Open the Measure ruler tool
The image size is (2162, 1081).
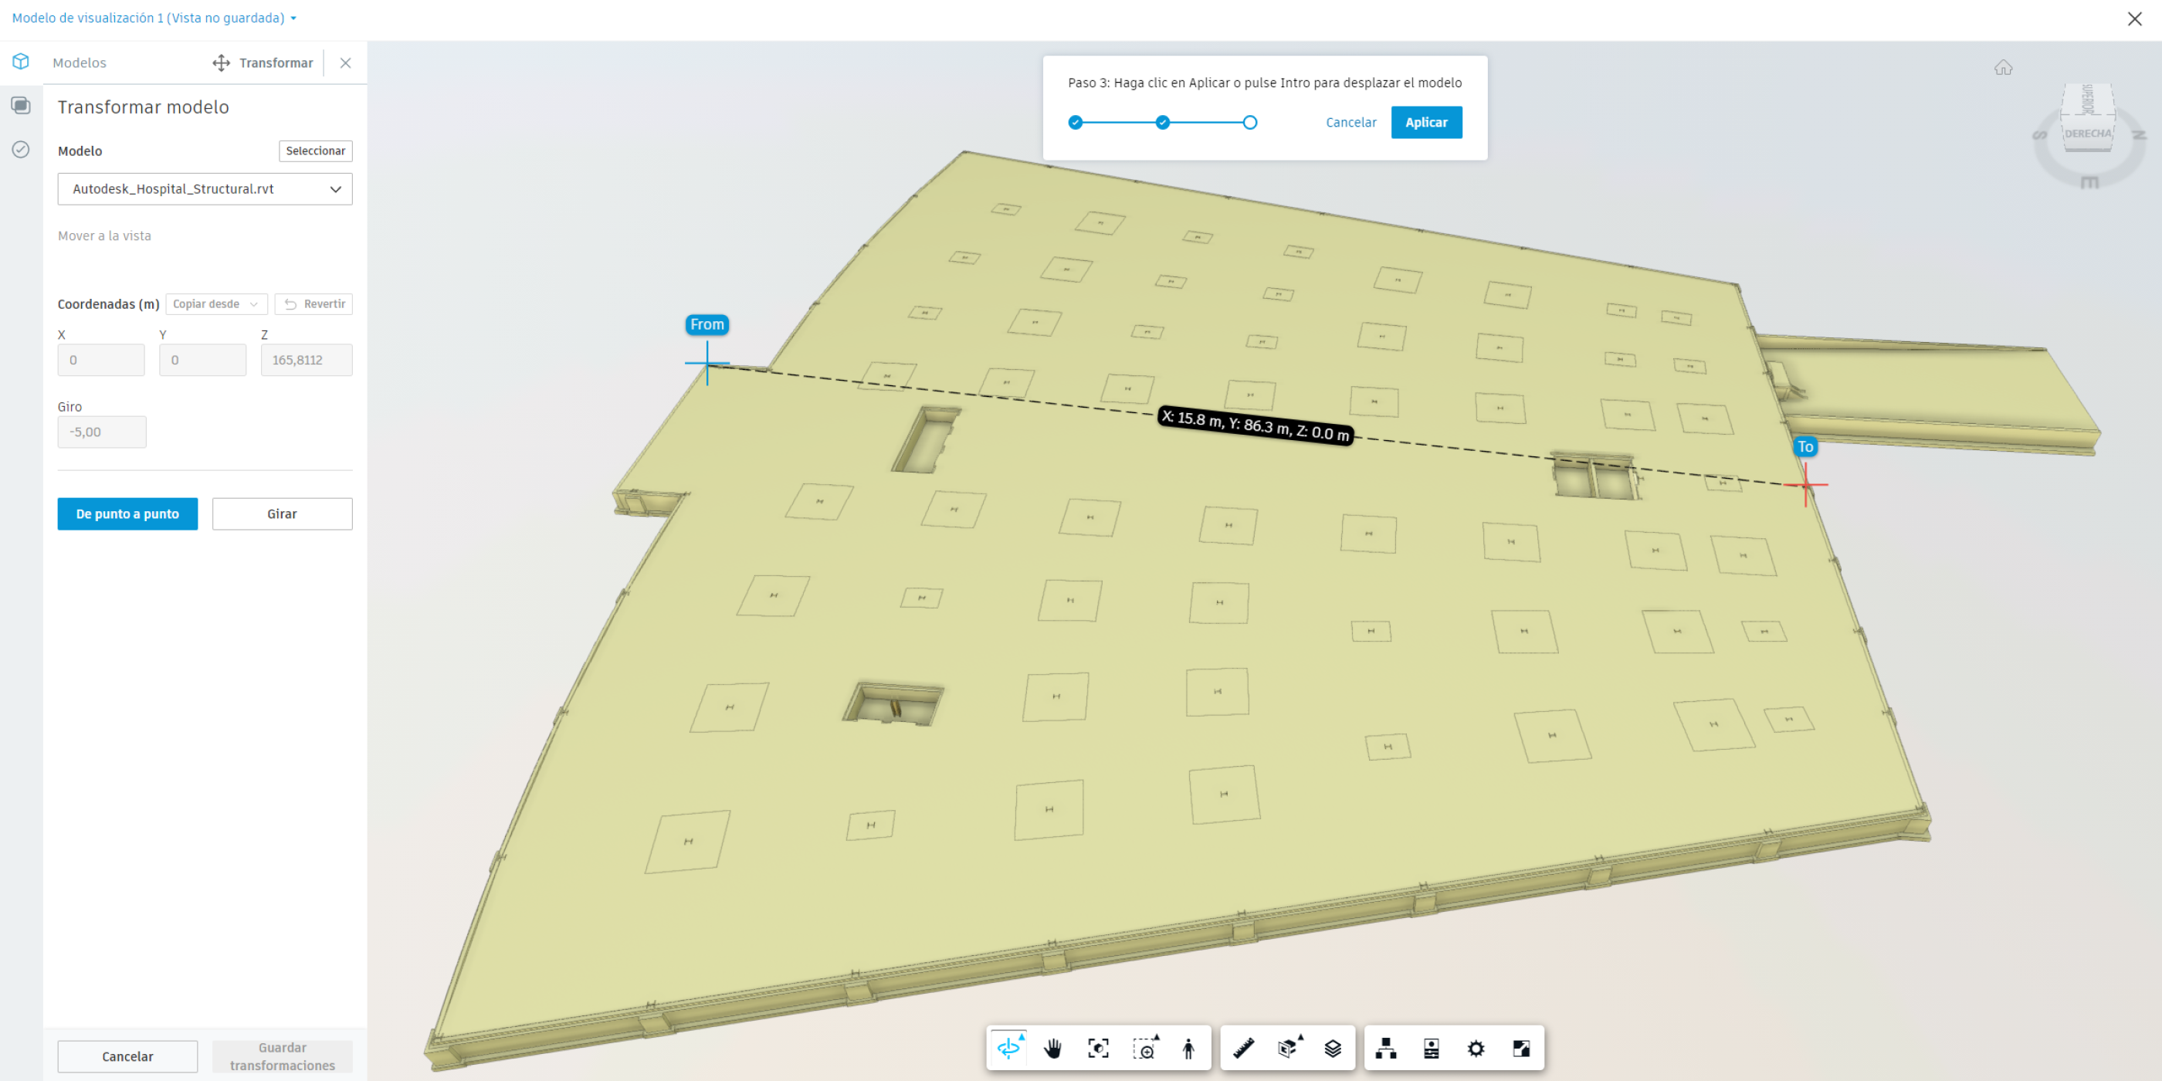pos(1243,1048)
